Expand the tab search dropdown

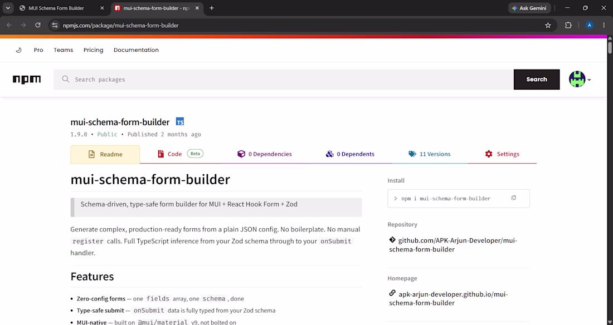pos(8,8)
